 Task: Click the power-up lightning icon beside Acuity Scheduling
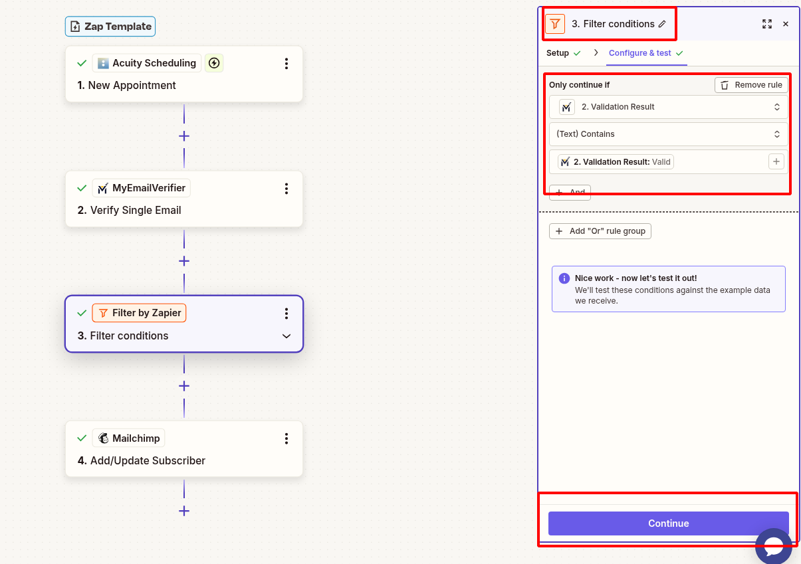[213, 63]
